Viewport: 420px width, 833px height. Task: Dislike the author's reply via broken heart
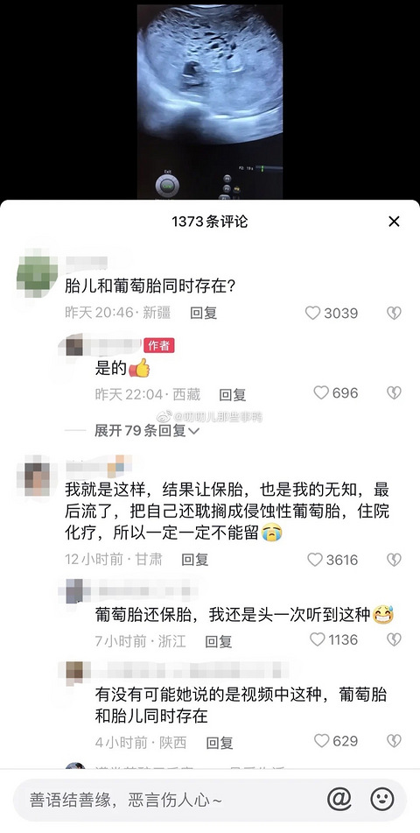coord(394,392)
